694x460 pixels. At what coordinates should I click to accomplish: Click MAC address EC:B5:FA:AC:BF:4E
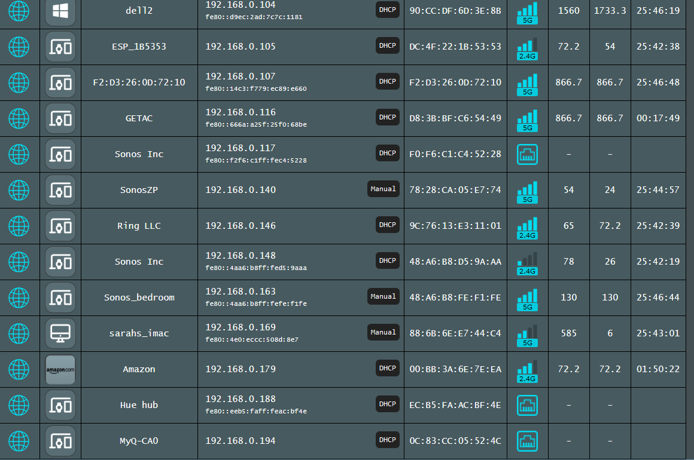coord(455,405)
